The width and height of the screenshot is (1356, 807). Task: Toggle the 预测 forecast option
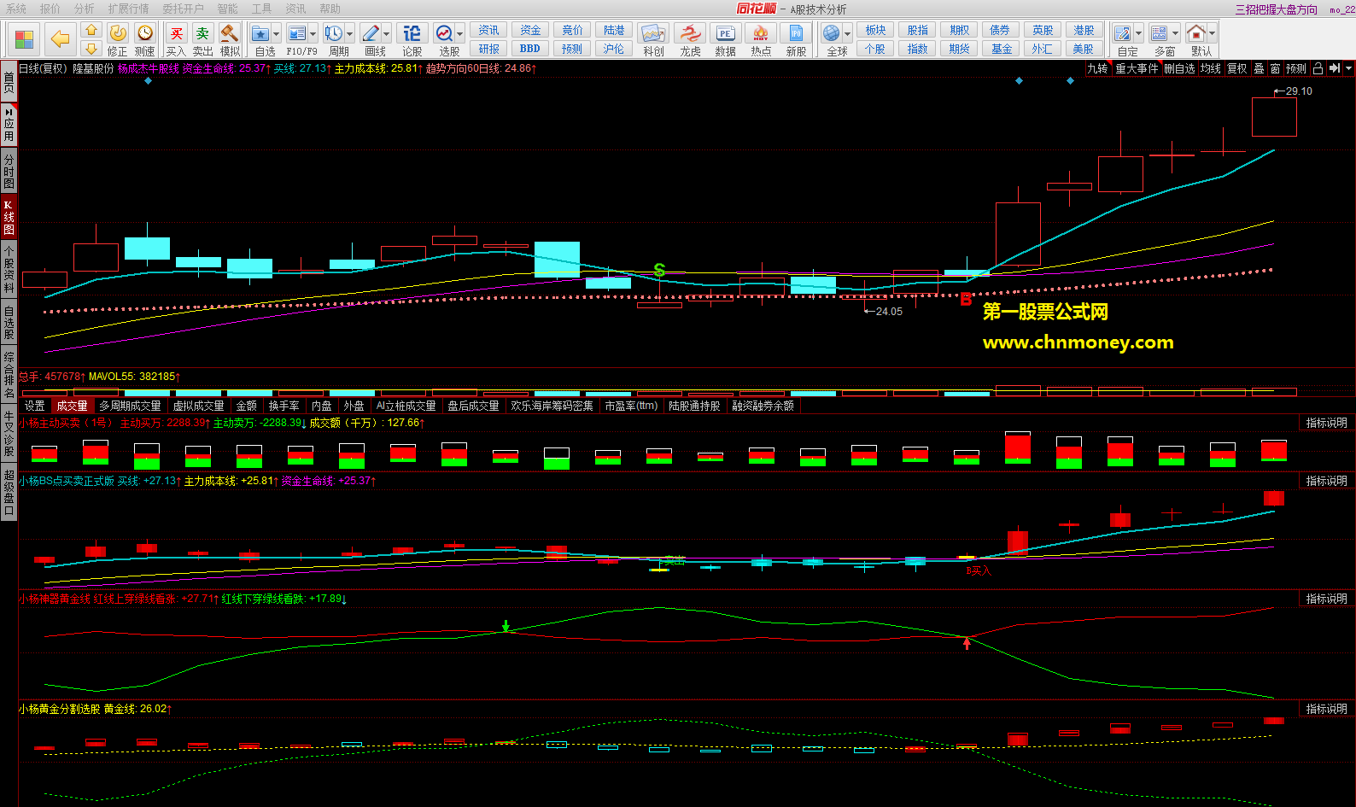[x=1296, y=68]
